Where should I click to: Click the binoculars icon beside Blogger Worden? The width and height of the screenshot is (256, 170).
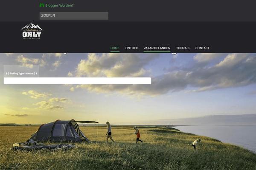point(42,5)
